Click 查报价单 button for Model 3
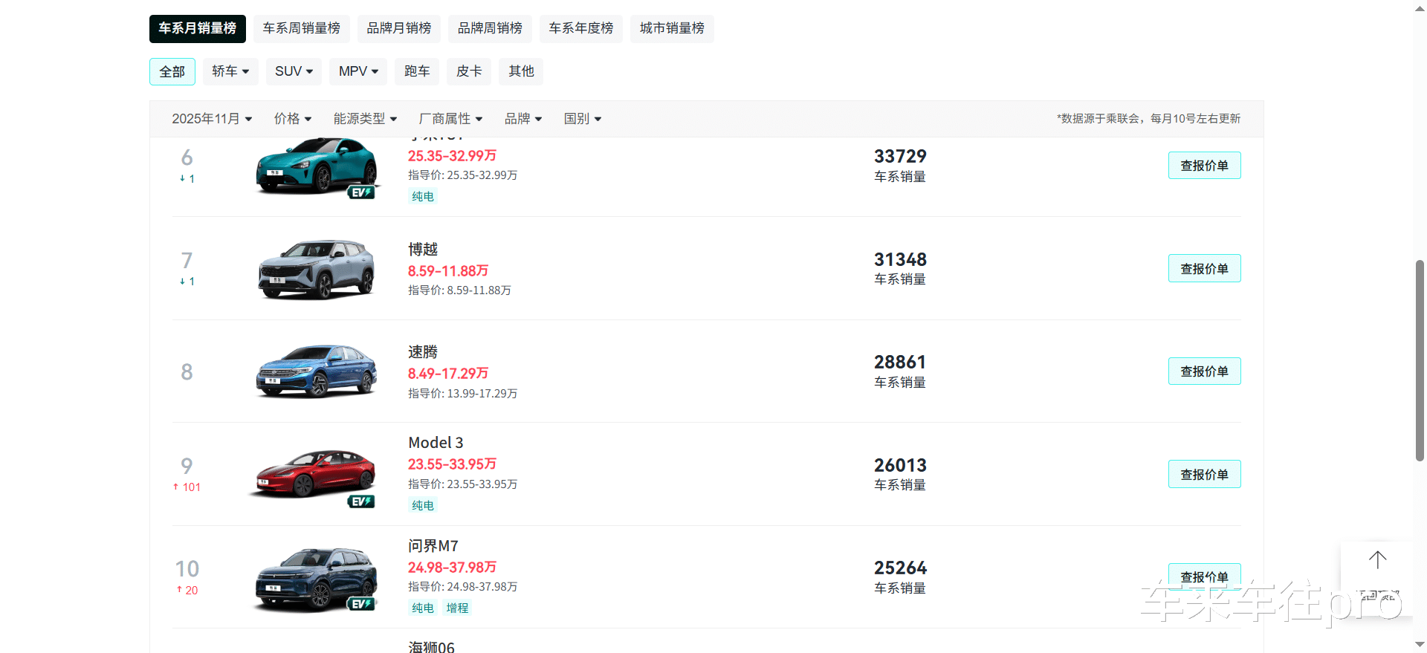The height and width of the screenshot is (653, 1427). 1204,475
